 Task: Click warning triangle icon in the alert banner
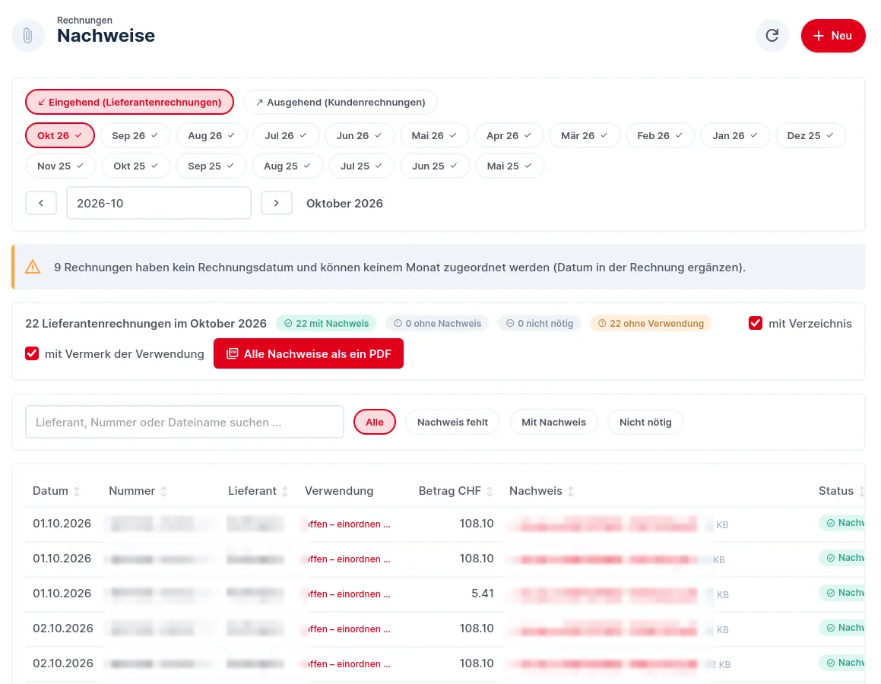33,267
